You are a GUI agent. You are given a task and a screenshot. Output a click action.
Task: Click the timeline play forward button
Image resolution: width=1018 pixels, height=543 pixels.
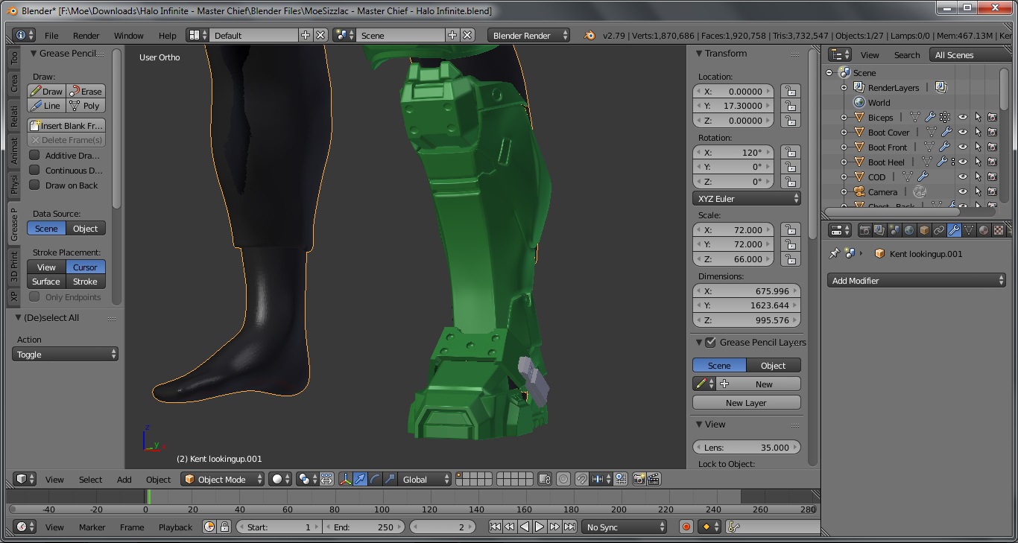click(x=540, y=527)
